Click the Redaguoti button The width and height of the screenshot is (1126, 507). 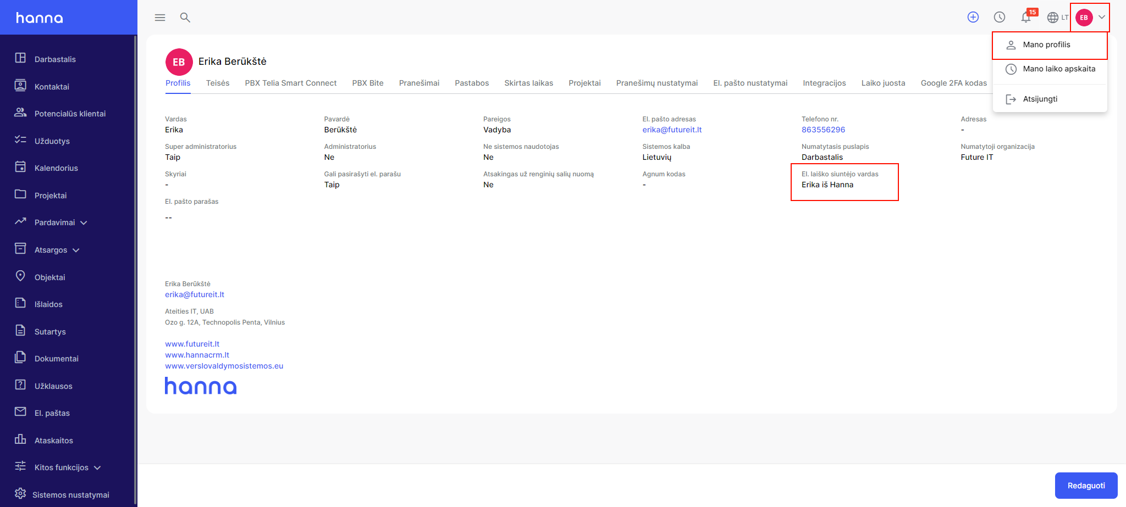tap(1086, 486)
